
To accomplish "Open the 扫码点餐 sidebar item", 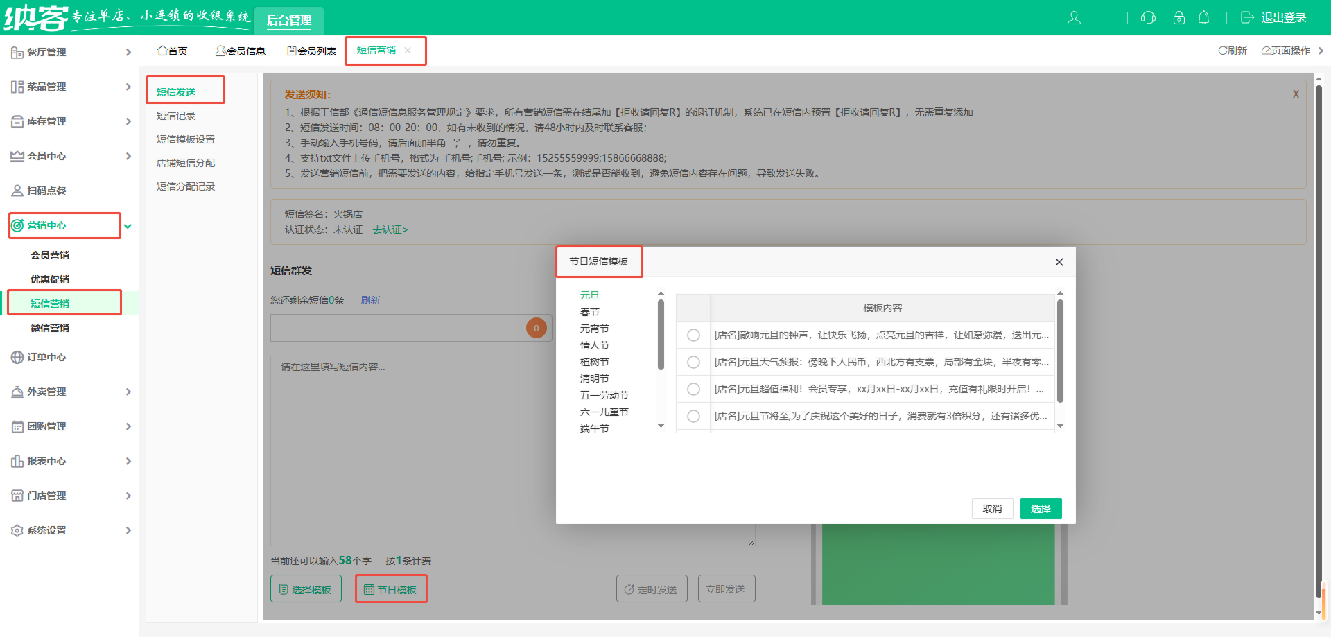I will click(47, 190).
